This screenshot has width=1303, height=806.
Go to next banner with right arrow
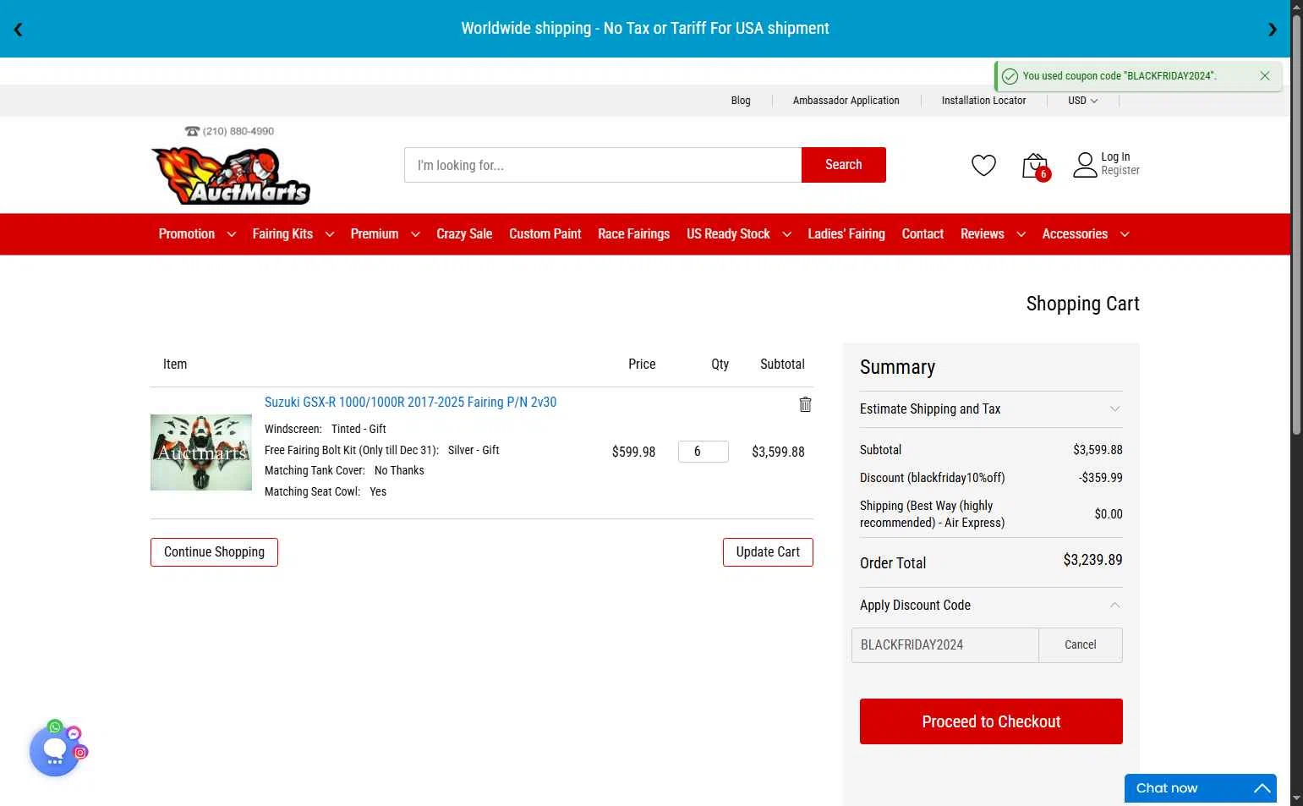coord(1273,30)
